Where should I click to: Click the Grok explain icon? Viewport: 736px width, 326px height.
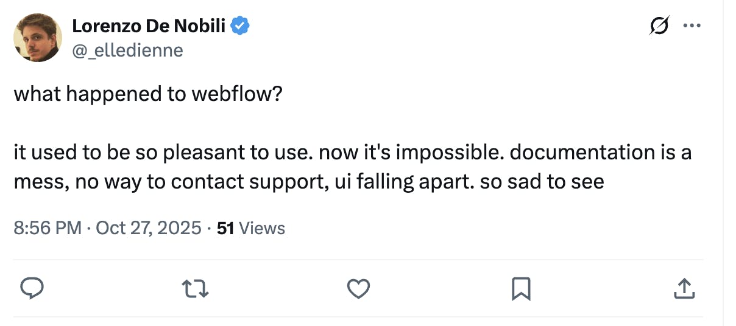[x=659, y=26]
